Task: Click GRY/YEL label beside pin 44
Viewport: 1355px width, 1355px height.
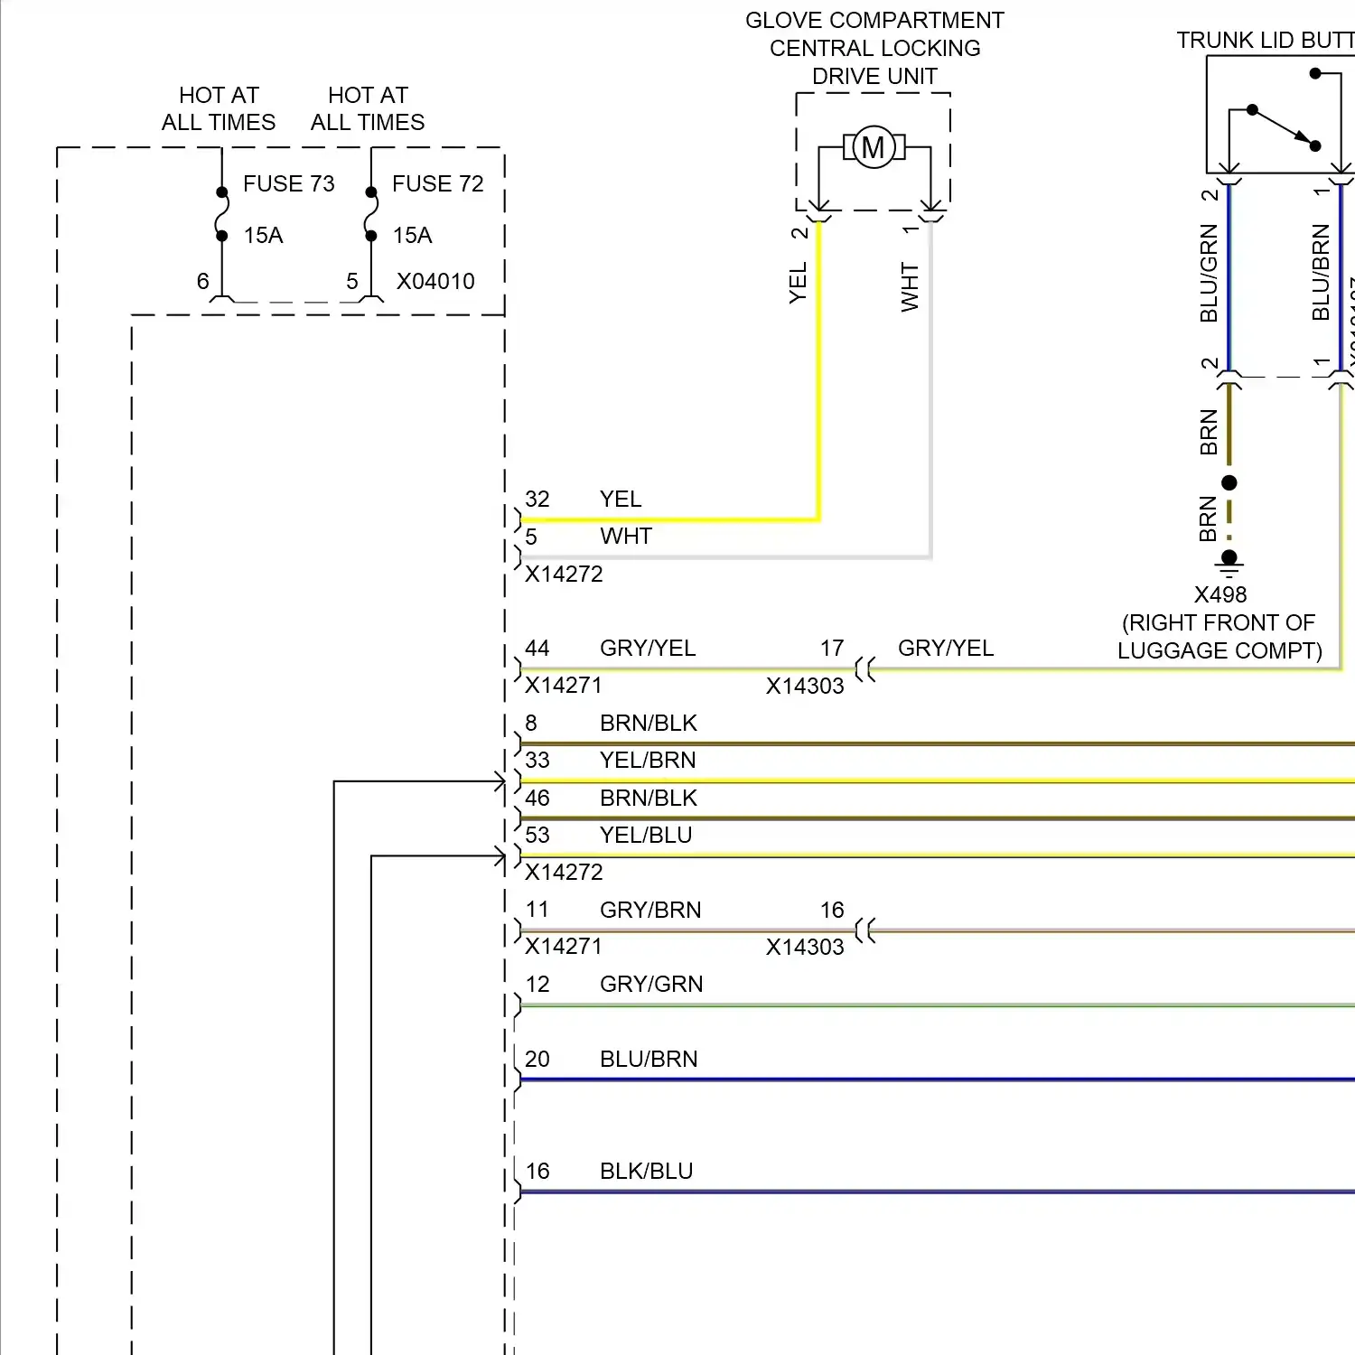Action: (648, 648)
